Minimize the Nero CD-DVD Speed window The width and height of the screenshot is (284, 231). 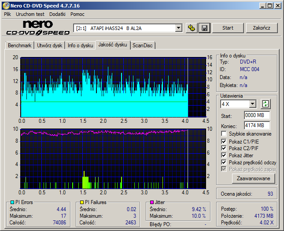pyautogui.click(x=262, y=6)
